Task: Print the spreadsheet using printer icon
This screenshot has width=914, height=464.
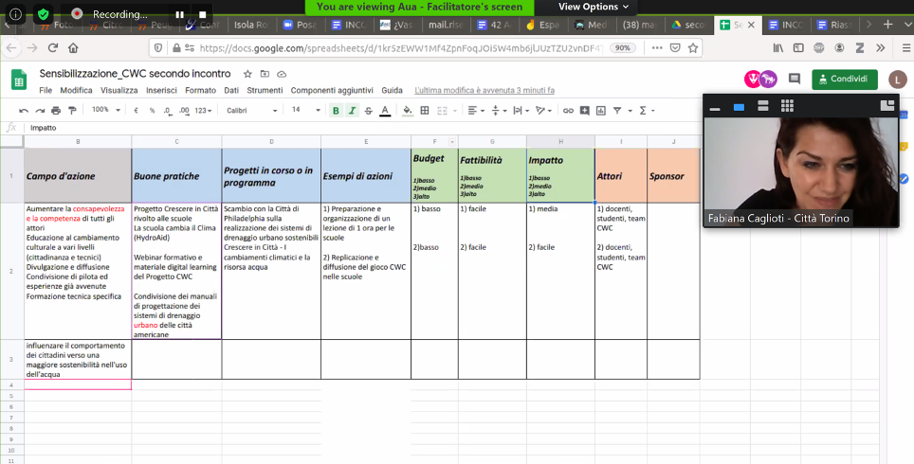Action: pyautogui.click(x=56, y=110)
